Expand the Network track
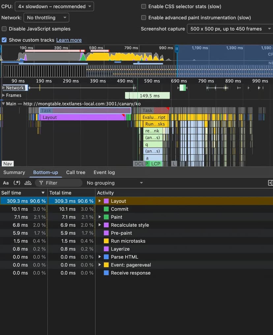The image size is (273, 335). click(x=3, y=88)
